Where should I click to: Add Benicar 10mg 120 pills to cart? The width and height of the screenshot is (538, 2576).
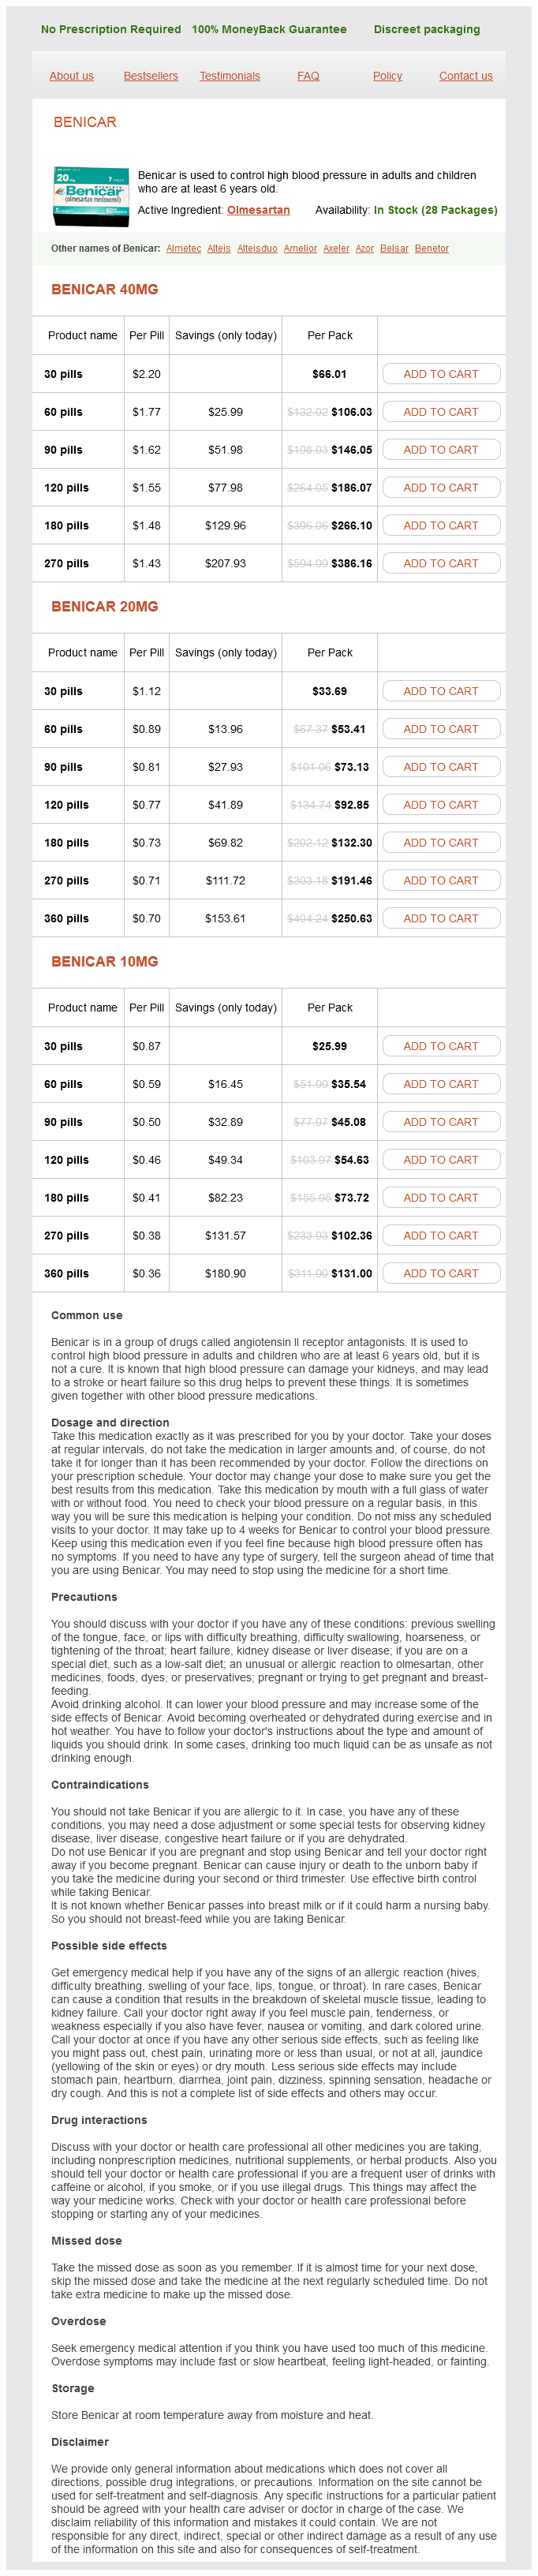pyautogui.click(x=441, y=1160)
